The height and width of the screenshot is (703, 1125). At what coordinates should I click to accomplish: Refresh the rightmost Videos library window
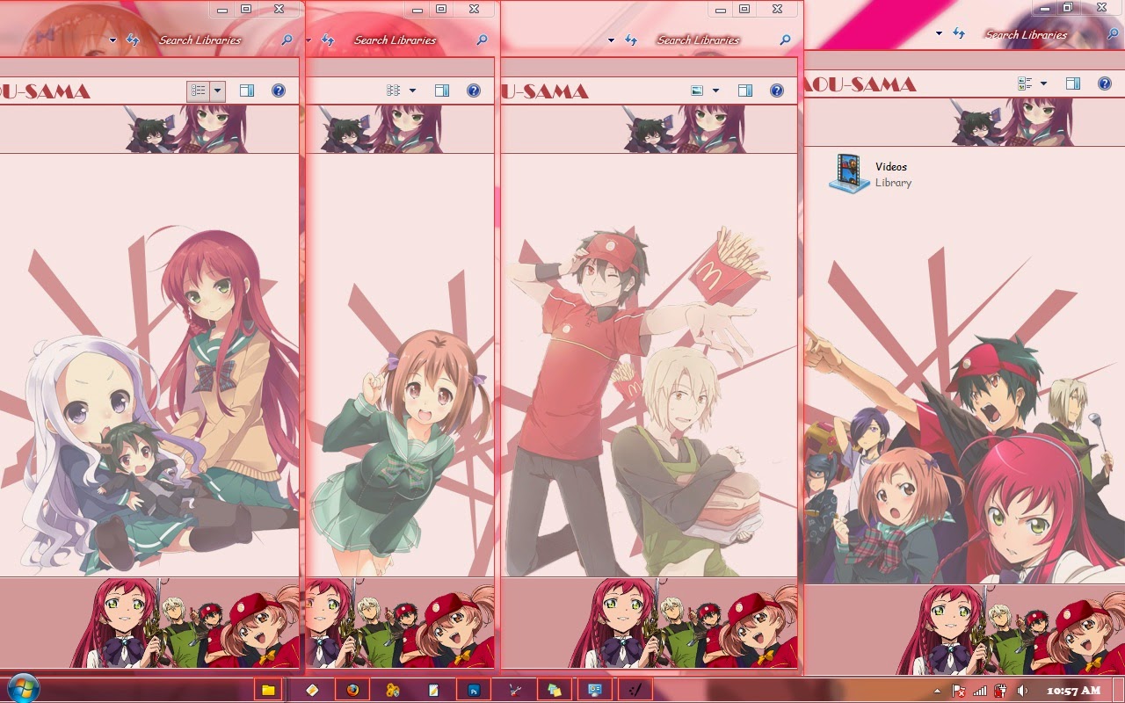(959, 33)
